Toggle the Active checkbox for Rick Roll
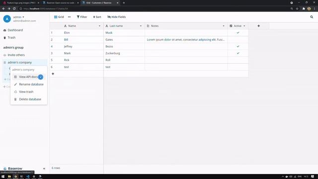This screenshot has width=318, height=179. [x=238, y=60]
